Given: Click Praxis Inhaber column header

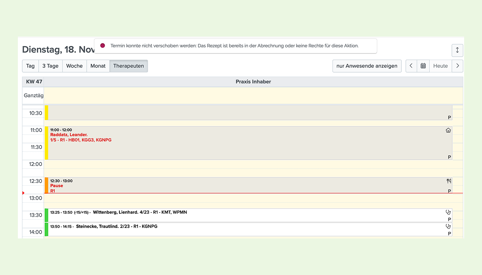Looking at the screenshot, I should (x=253, y=82).
